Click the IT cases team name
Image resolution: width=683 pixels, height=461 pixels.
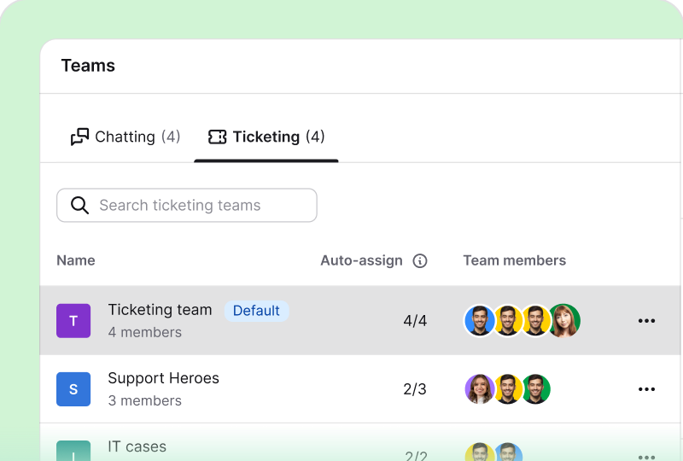tap(137, 446)
